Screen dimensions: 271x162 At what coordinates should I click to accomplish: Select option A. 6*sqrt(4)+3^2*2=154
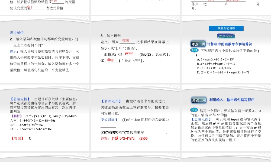(215, 59)
